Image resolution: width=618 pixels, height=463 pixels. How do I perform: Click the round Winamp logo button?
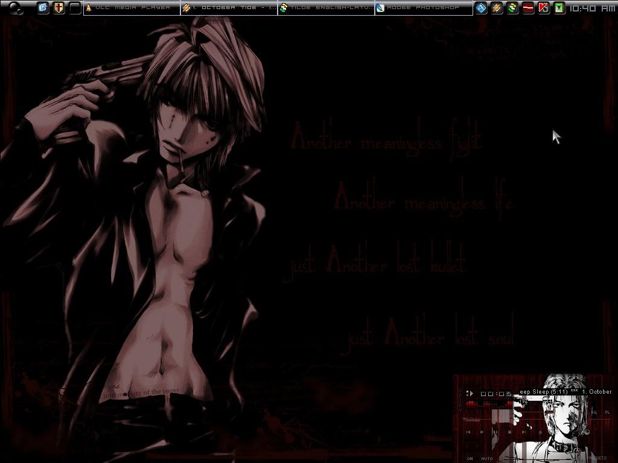coord(587,432)
